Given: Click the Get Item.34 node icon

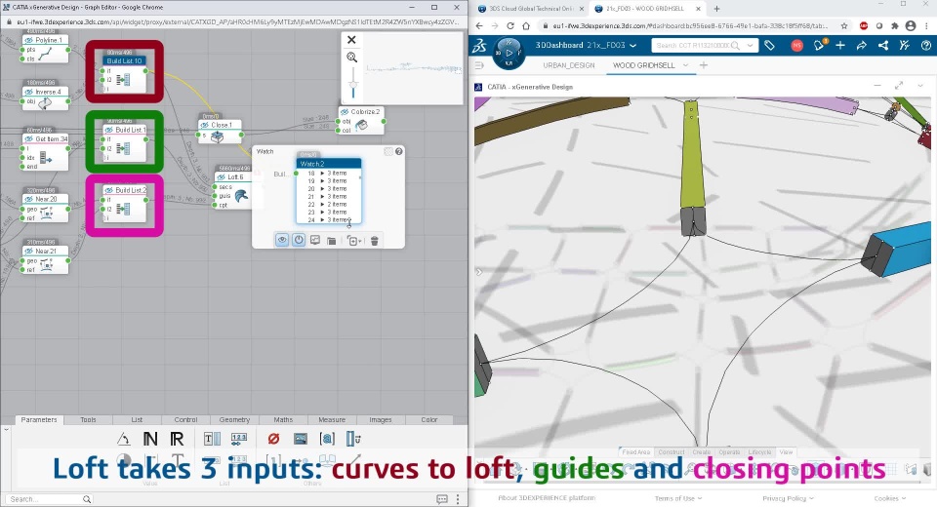Looking at the screenshot, I should point(46,158).
